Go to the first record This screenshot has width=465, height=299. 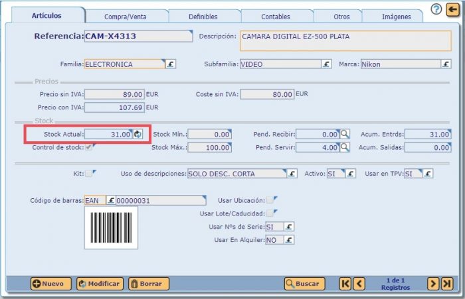tap(345, 284)
